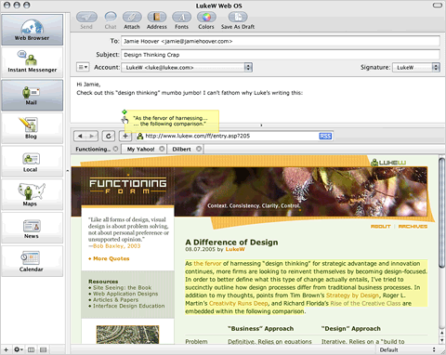This screenshot has width=446, height=355.
Task: Open the Interface Design Education link
Action: 129,306
